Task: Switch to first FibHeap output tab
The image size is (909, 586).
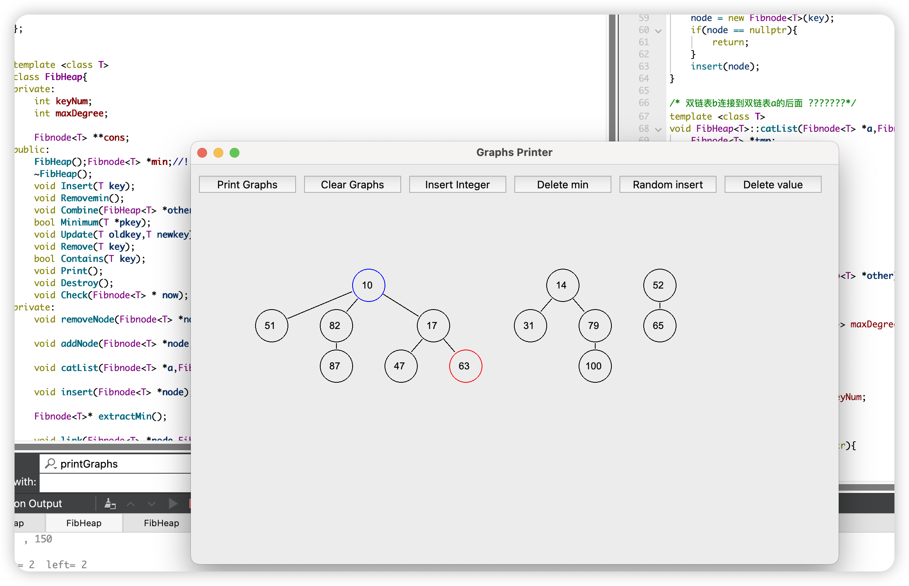Action: tap(84, 523)
